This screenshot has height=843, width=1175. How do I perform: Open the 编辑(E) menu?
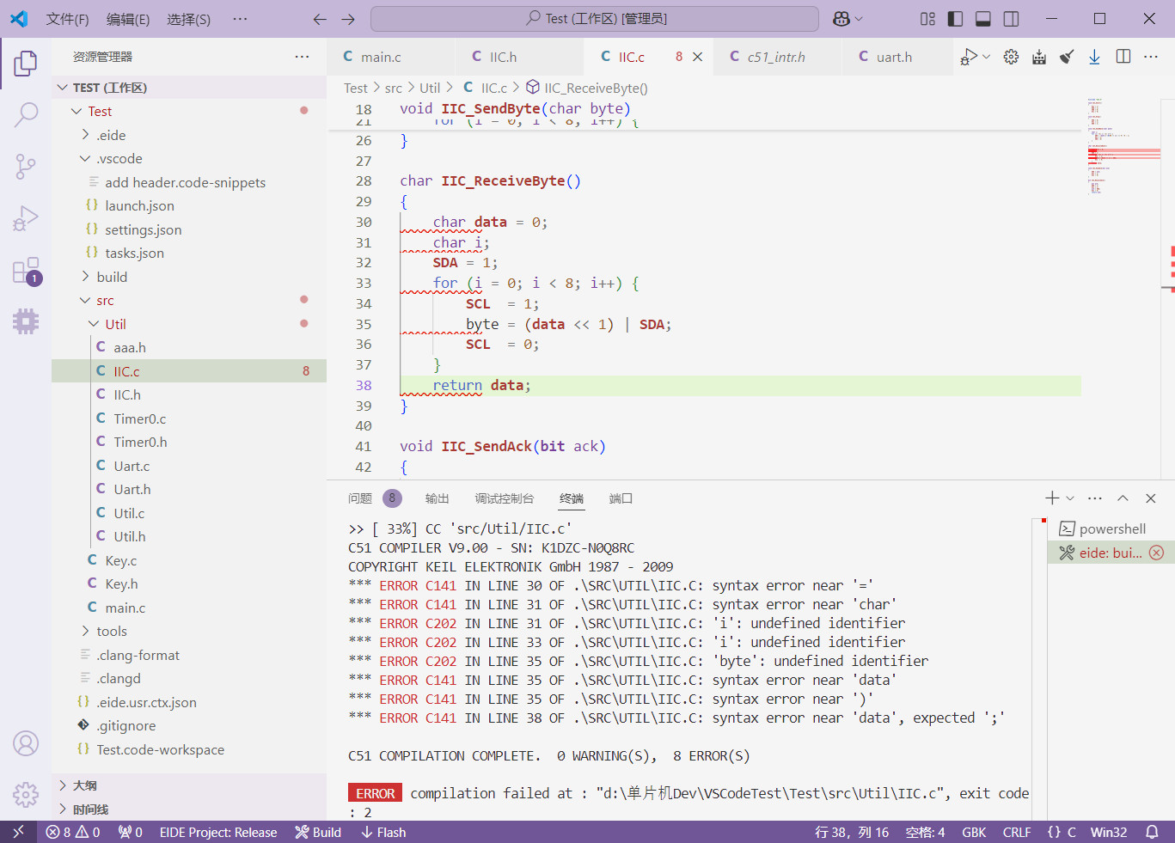click(128, 19)
